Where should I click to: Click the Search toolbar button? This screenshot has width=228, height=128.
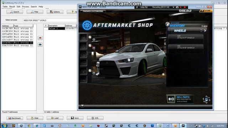pos(15,12)
